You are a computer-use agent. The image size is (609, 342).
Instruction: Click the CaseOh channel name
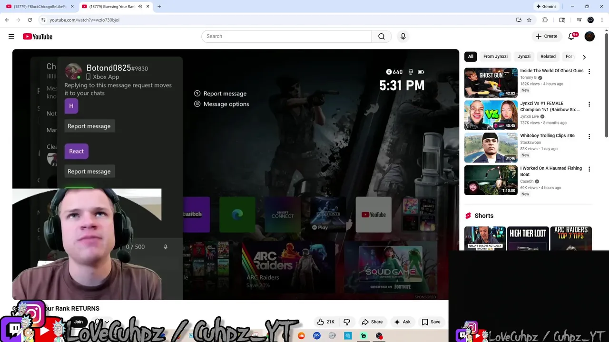pyautogui.click(x=527, y=181)
